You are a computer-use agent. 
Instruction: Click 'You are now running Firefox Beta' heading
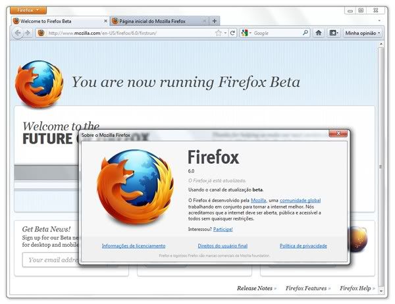pyautogui.click(x=186, y=82)
